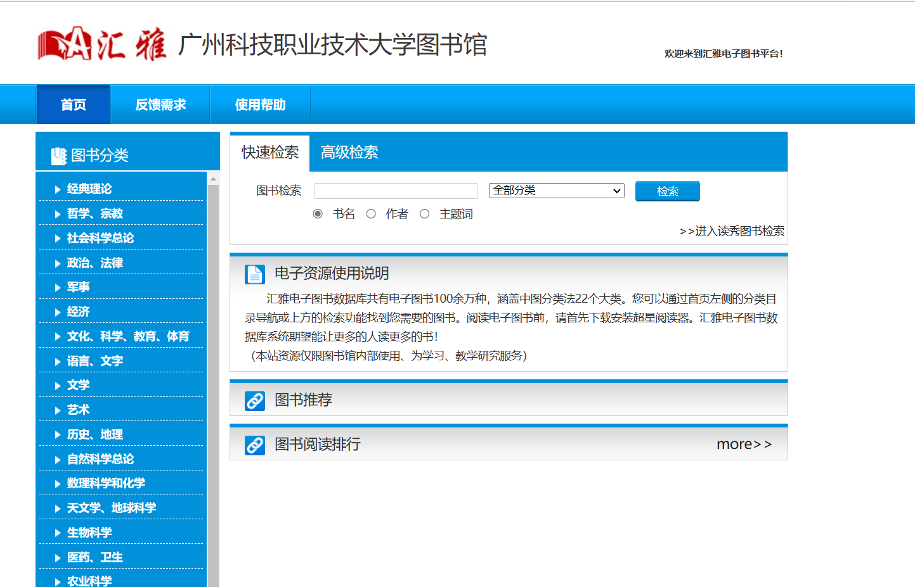Viewport: 915px width, 587px height.
Task: Click the arrow icon beside 经典理论
Action: coord(58,189)
